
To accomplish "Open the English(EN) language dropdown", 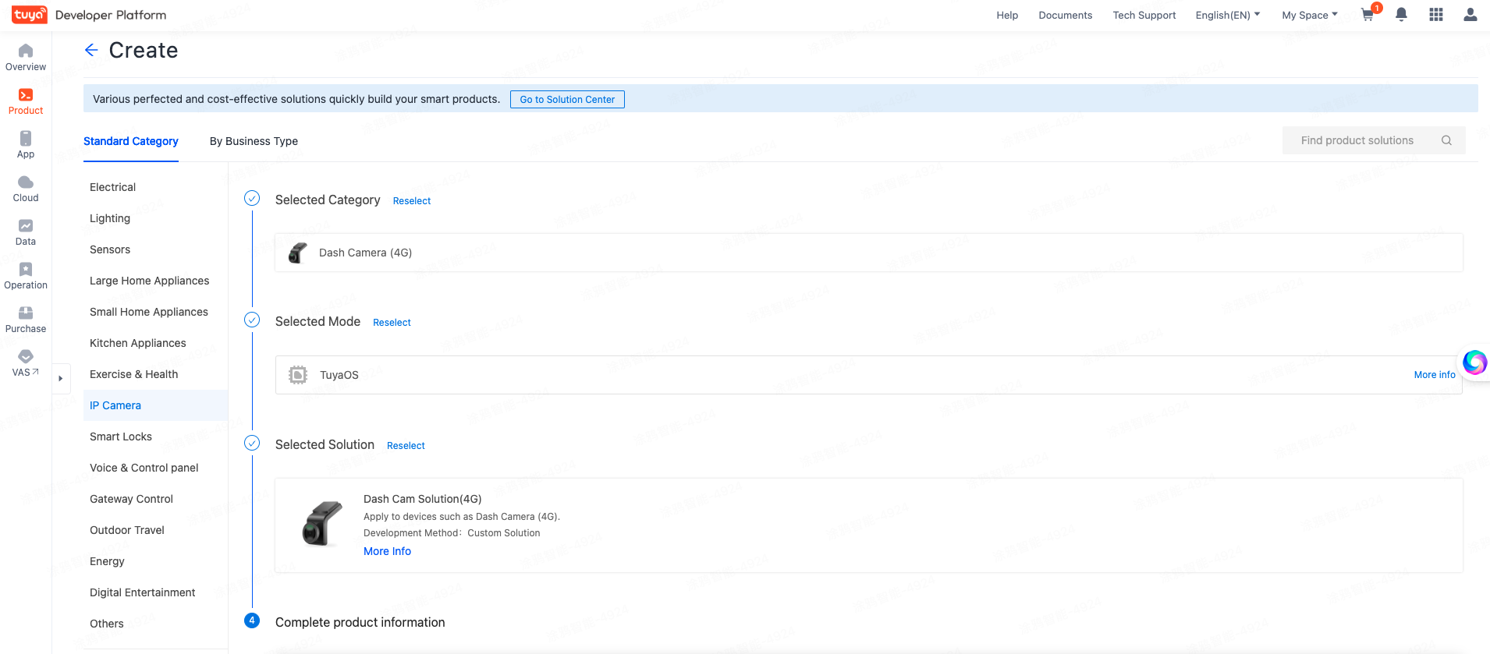I will pos(1228,15).
